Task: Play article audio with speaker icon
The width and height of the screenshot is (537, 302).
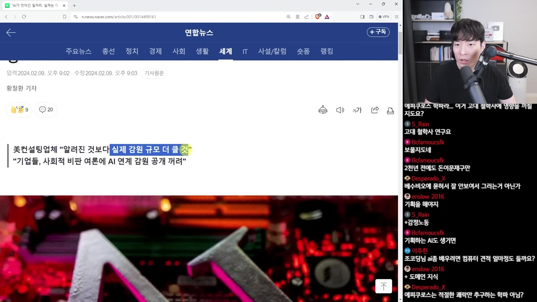Action: pyautogui.click(x=340, y=110)
